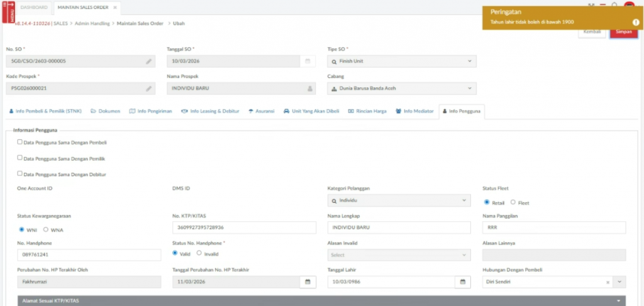Open the Rincian Harga tab

(x=369, y=111)
